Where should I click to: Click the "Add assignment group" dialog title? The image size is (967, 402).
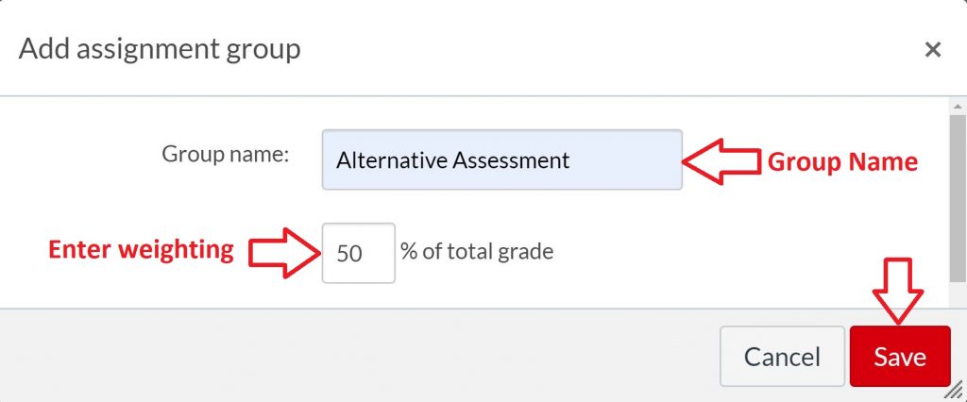click(x=160, y=48)
